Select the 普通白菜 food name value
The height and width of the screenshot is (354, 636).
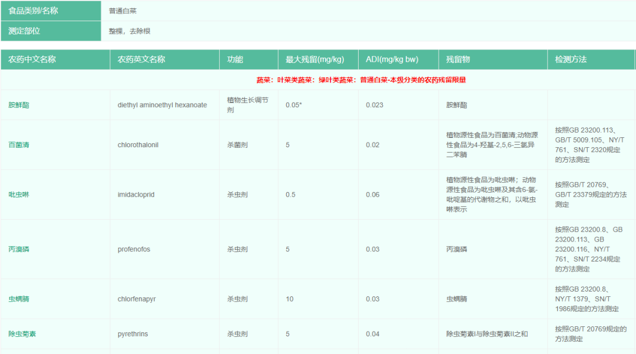(x=122, y=11)
